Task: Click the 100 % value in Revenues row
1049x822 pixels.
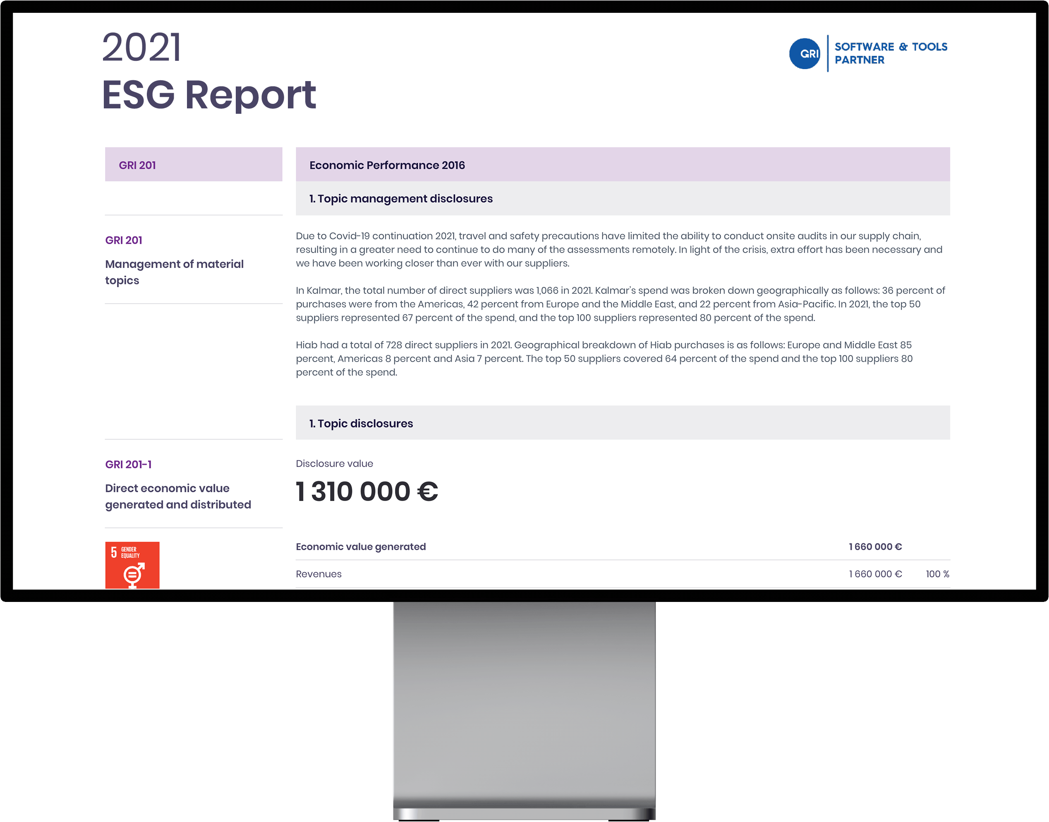Action: point(937,574)
